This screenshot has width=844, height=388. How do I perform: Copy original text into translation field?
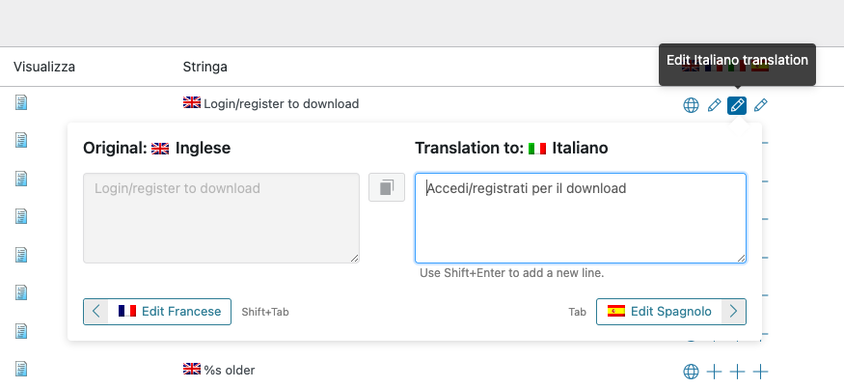[x=387, y=187]
